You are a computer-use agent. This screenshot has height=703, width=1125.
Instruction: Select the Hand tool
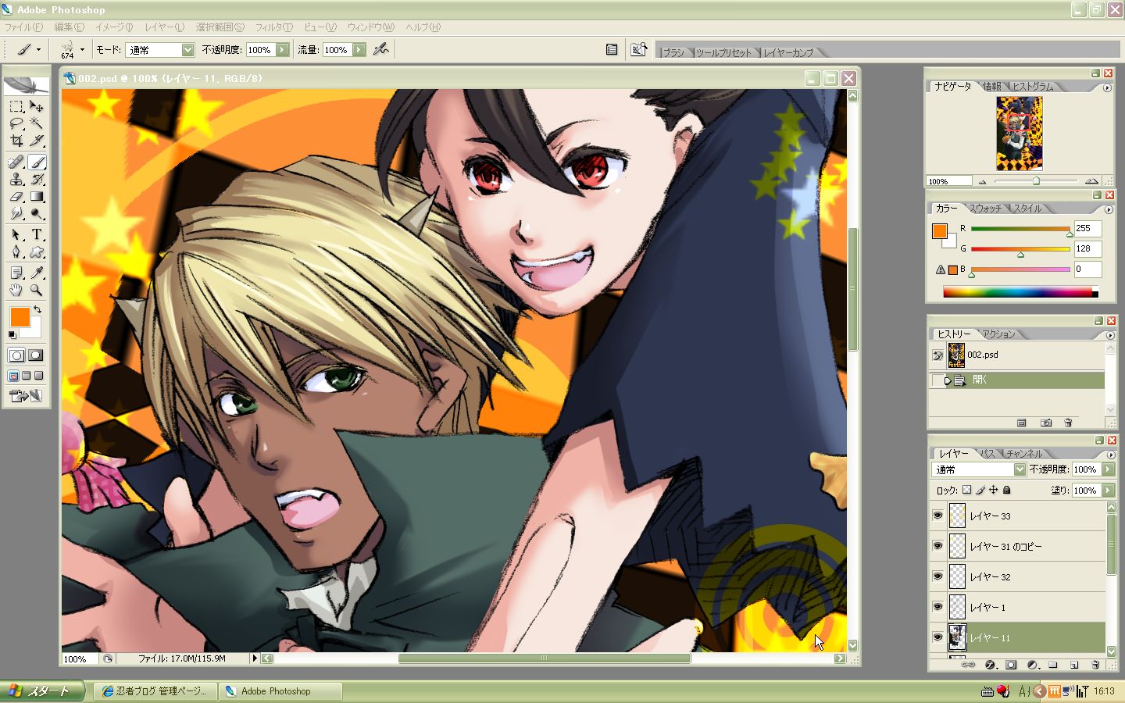(16, 290)
